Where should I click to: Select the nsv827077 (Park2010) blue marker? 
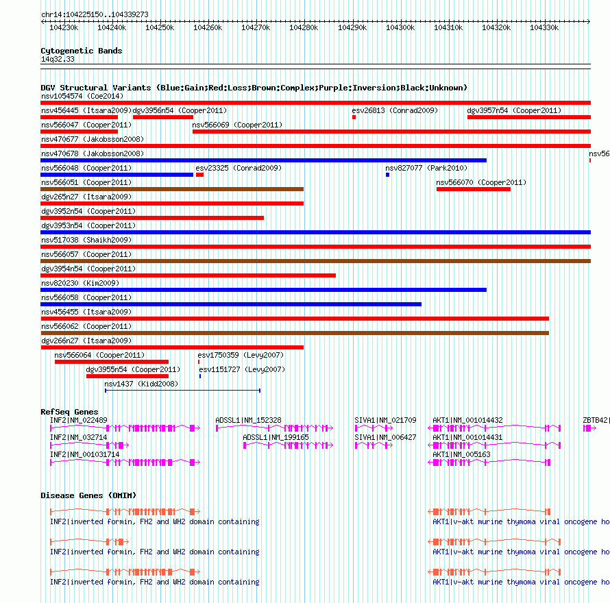tap(387, 175)
